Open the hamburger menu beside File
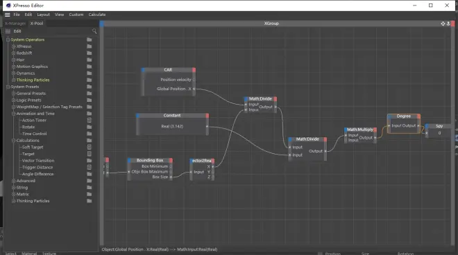This screenshot has width=458, height=255. pyautogui.click(x=8, y=15)
